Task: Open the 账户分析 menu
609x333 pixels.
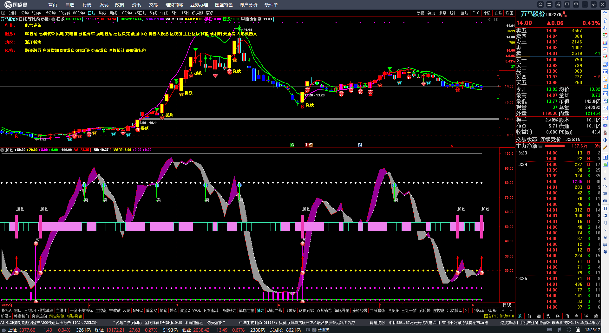Action: tap(249, 5)
